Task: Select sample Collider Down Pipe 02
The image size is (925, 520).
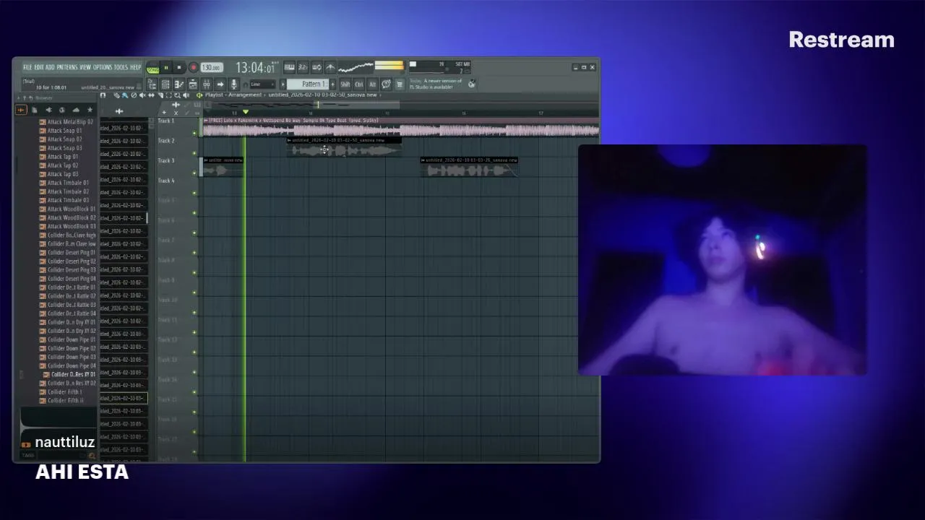Action: click(x=68, y=348)
